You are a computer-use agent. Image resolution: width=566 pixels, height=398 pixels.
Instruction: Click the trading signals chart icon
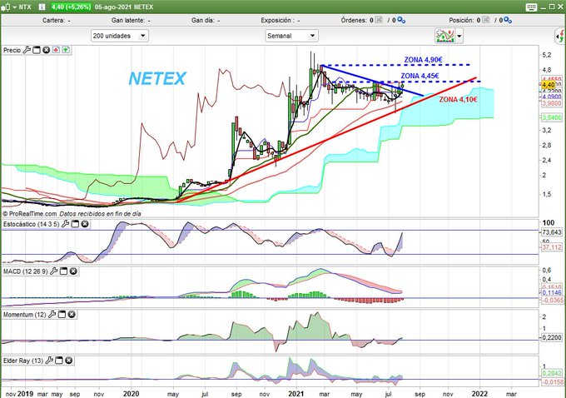(x=444, y=36)
